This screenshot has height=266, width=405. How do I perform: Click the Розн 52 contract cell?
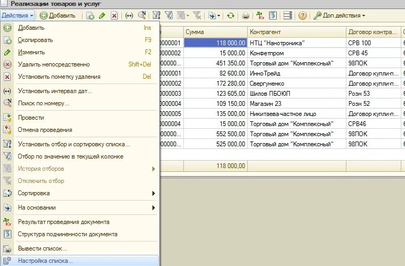(x=373, y=104)
